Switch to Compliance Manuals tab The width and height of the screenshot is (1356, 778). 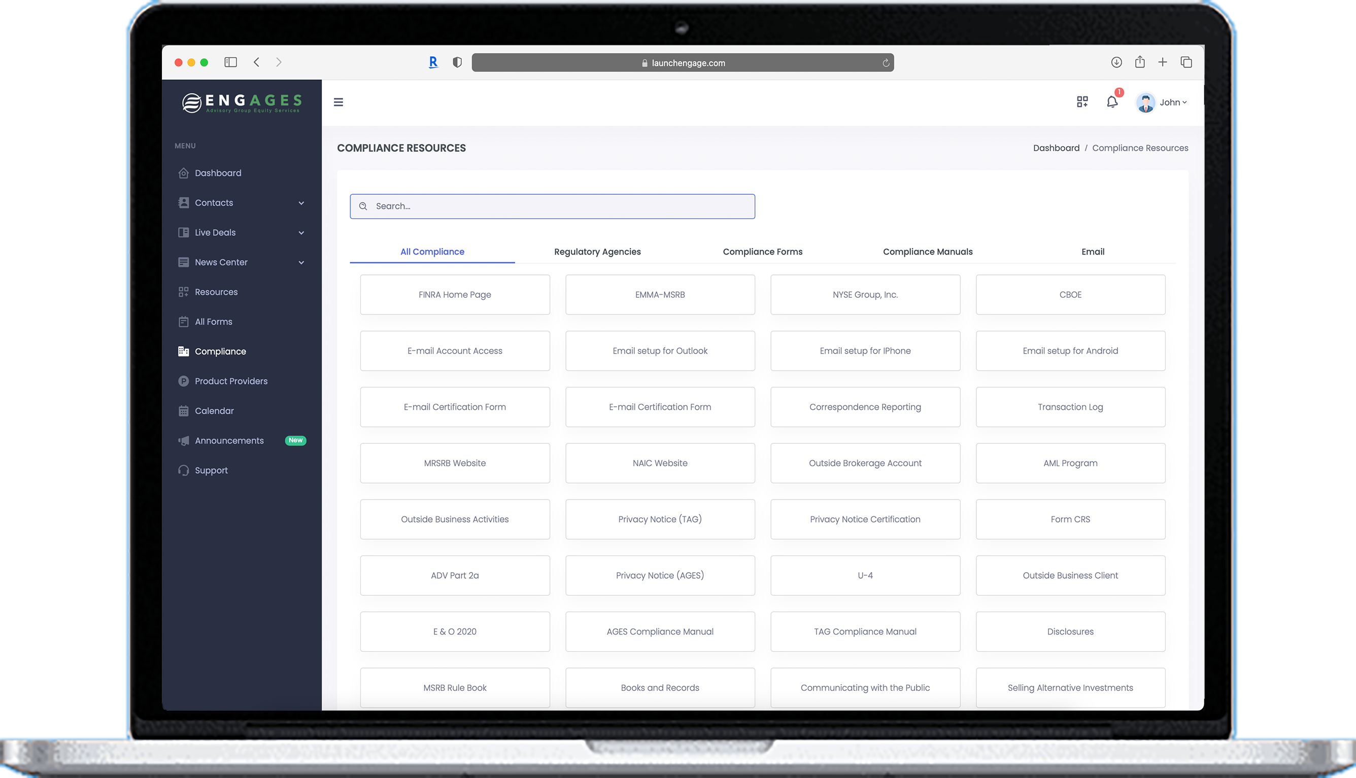tap(927, 252)
